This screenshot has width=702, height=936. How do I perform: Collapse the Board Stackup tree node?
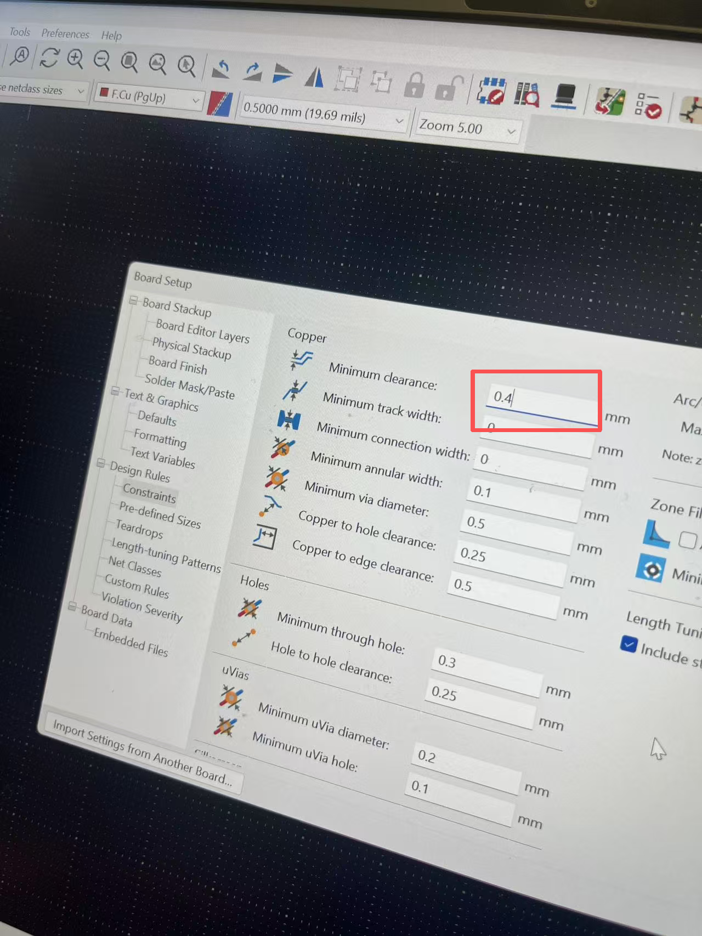tap(134, 300)
